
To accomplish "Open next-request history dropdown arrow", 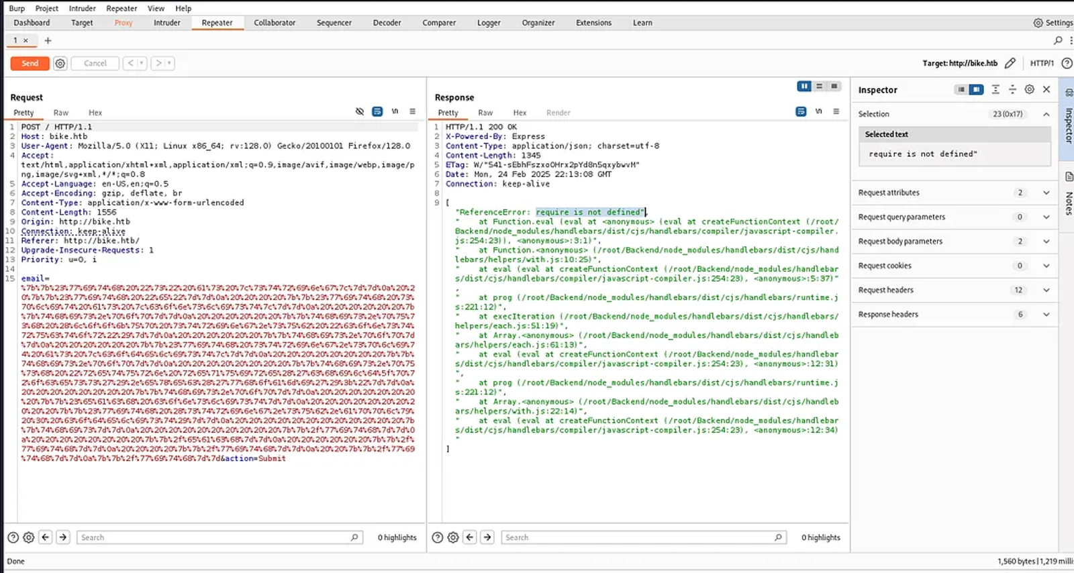I will click(x=169, y=63).
